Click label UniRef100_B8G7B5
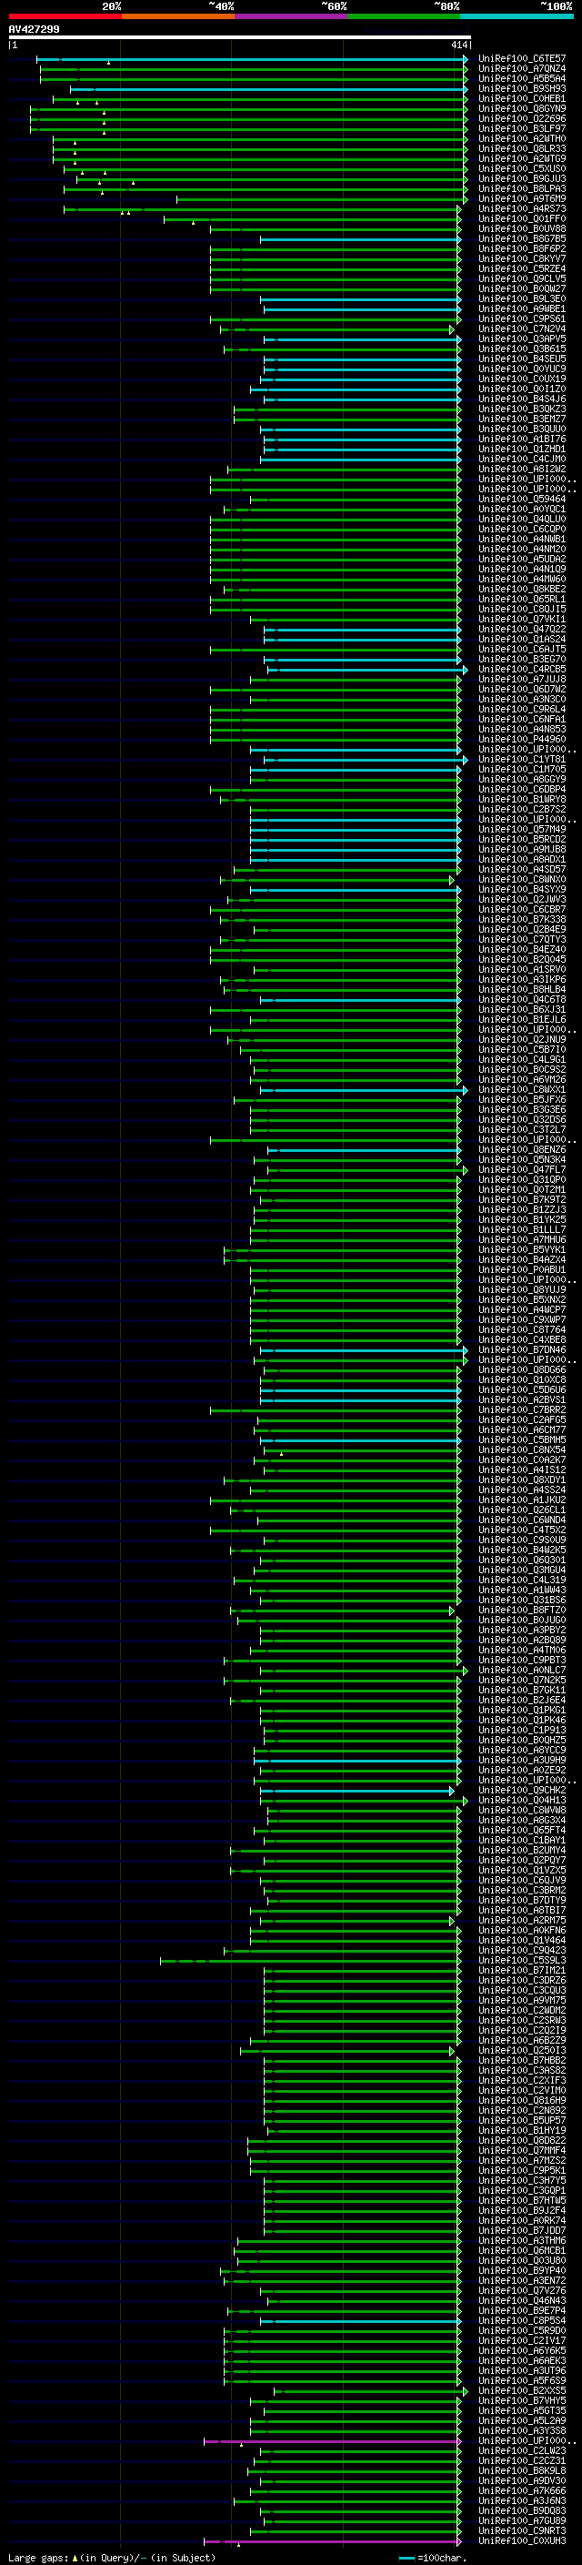The height and width of the screenshot is (2565, 582). (521, 239)
